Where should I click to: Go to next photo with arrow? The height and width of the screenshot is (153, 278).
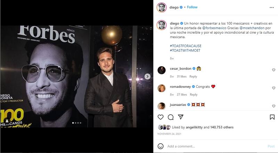(x=147, y=76)
